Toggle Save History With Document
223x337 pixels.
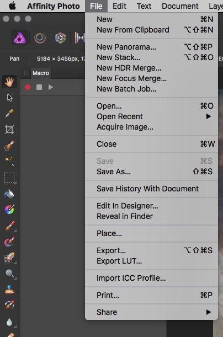point(151,189)
